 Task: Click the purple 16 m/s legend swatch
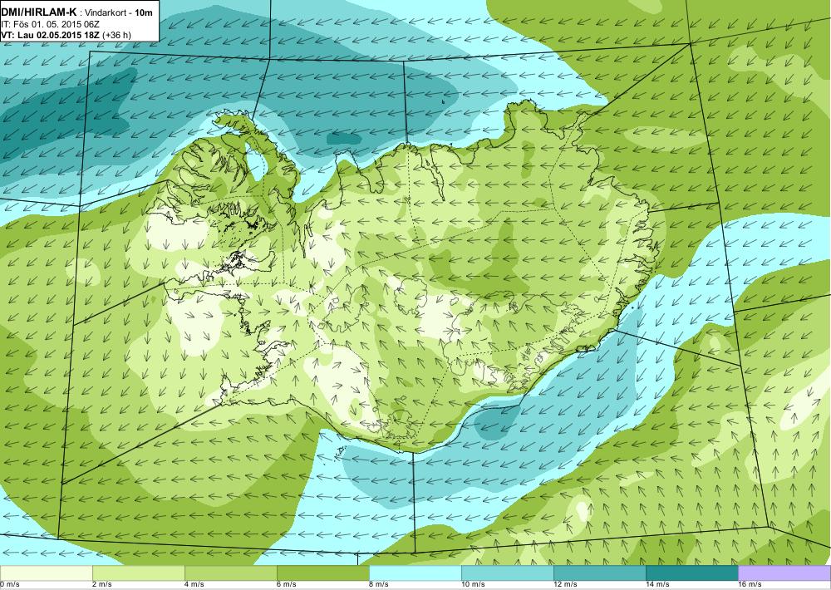pyautogui.click(x=784, y=573)
